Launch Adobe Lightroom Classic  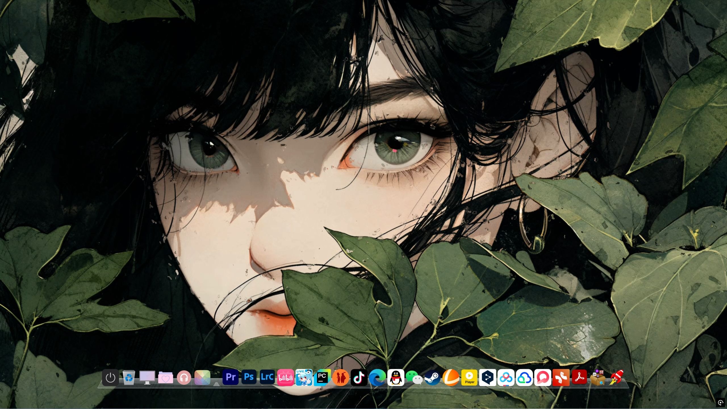267,377
